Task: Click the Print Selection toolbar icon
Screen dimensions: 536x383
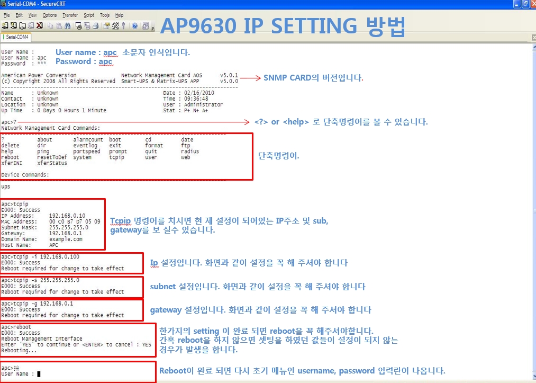Action: point(87,25)
